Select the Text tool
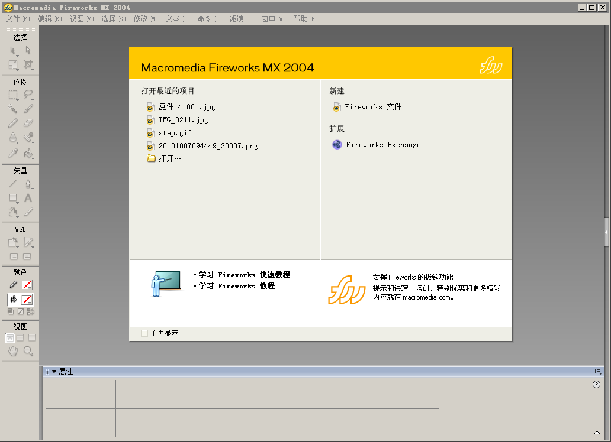611x442 pixels. click(27, 198)
